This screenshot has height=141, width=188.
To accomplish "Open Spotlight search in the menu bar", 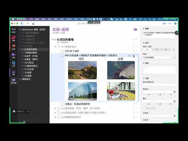I will pyautogui.click(x=150, y=19).
